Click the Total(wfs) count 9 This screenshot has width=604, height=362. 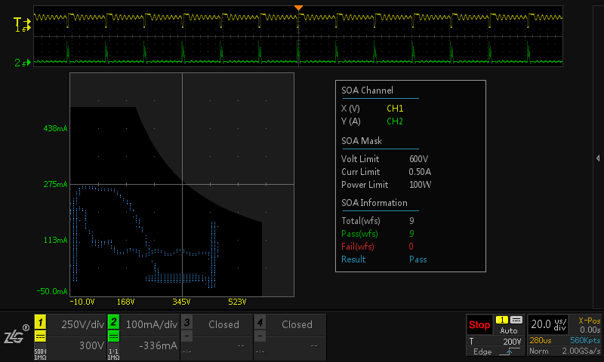point(411,221)
